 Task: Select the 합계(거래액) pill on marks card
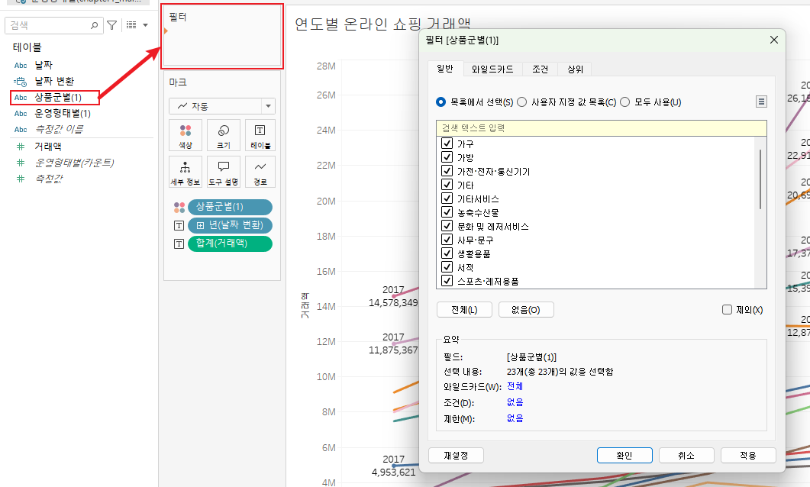tap(230, 243)
